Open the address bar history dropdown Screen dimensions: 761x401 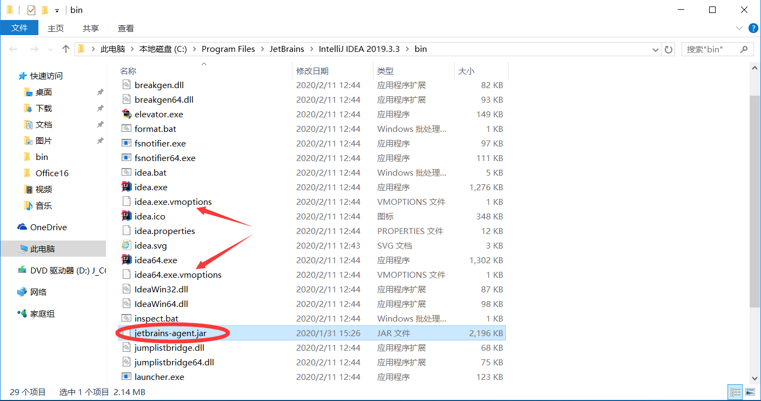[656, 49]
